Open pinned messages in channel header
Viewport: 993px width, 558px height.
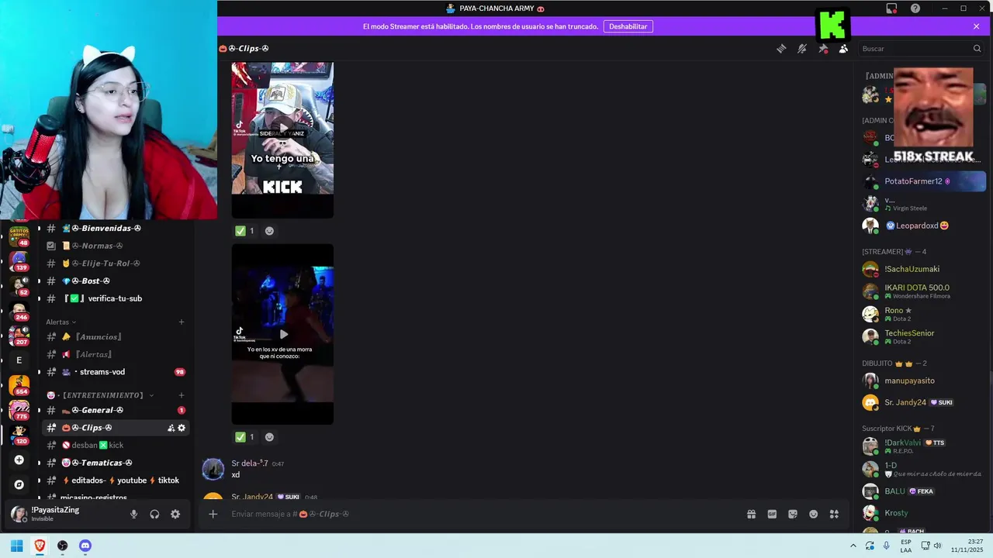coord(823,49)
